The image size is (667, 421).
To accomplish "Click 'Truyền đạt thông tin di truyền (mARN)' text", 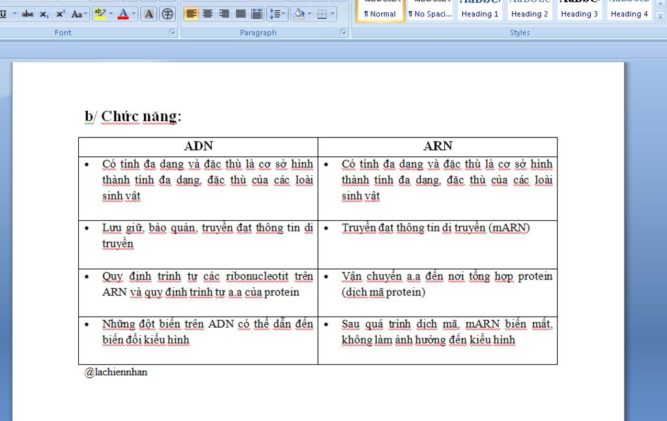I will click(x=436, y=228).
